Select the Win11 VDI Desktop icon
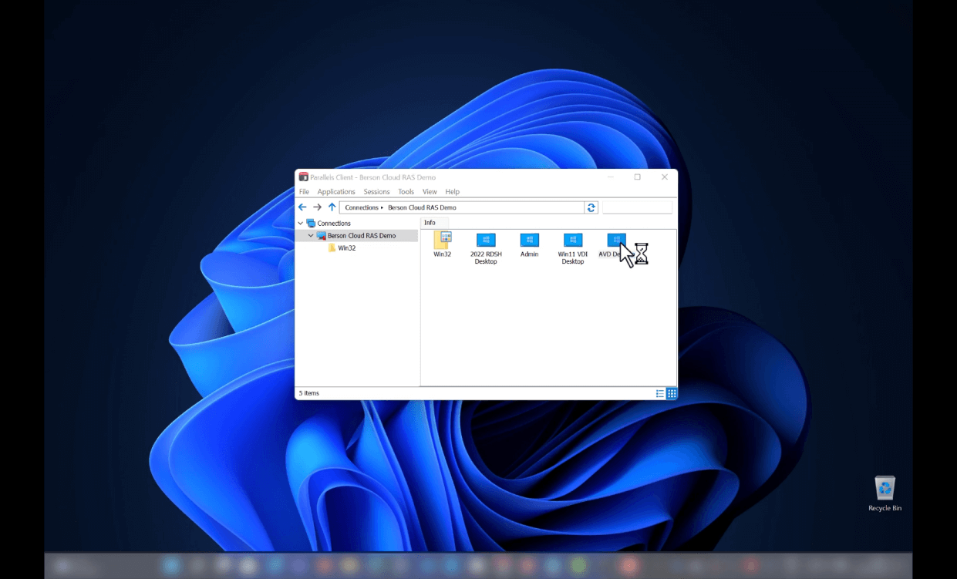This screenshot has width=957, height=579. click(572, 241)
